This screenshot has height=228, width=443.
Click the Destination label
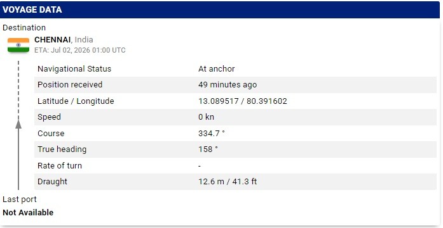[24, 28]
